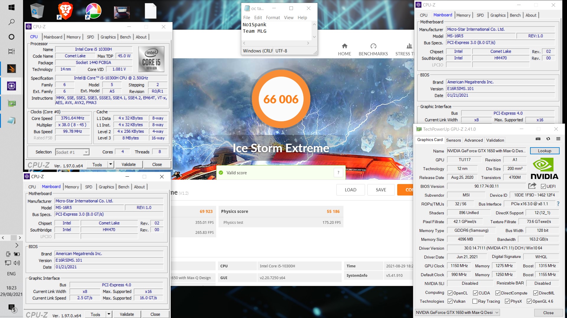
Task: Toggle the DirectML checkbox
Action: 536,293
